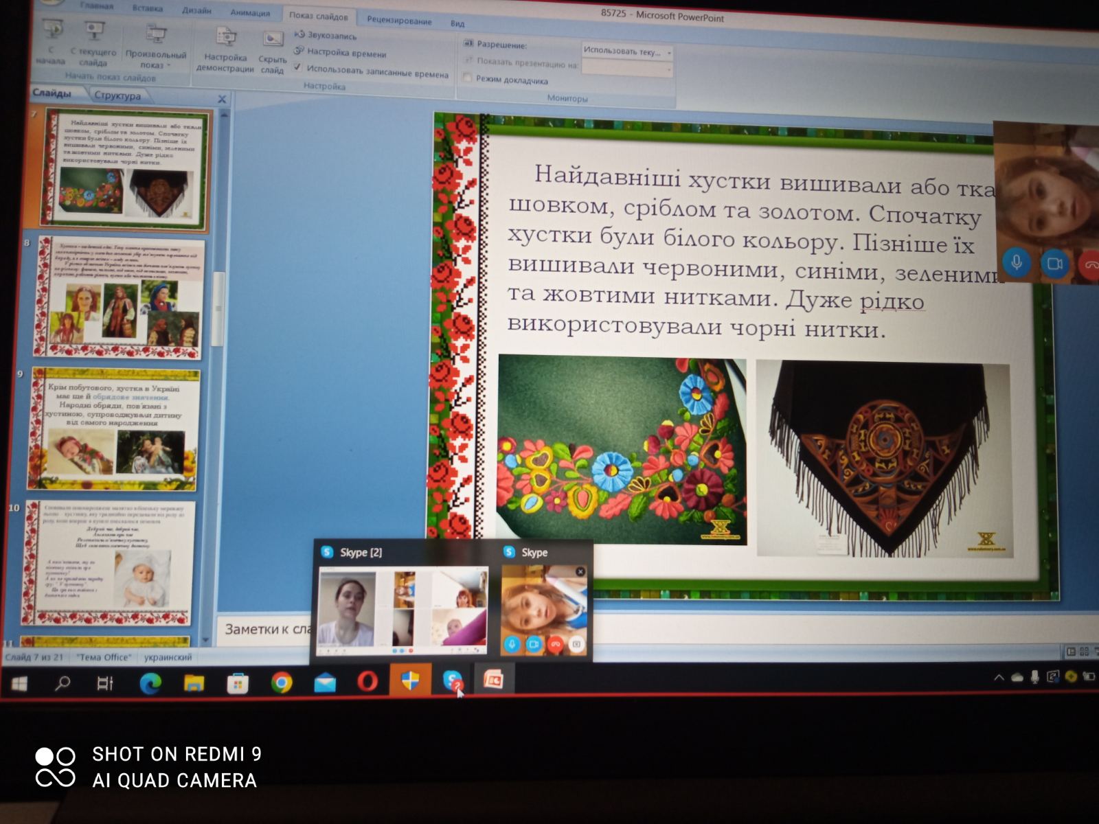Open Task View on taskbar
The width and height of the screenshot is (1099, 824).
(105, 683)
